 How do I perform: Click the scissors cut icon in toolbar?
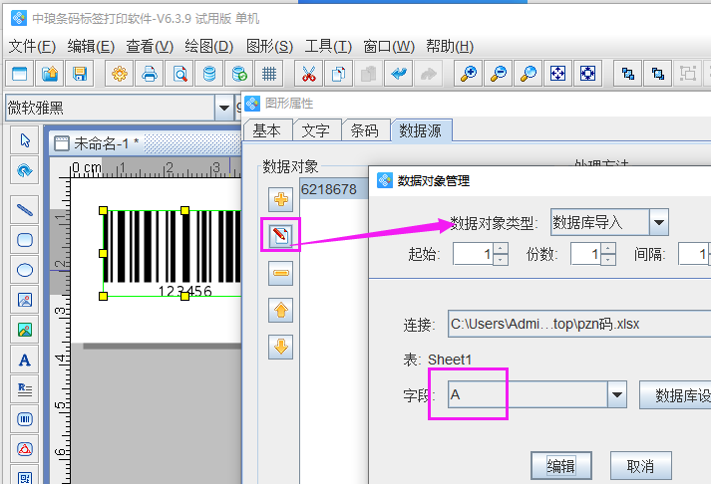(x=308, y=74)
